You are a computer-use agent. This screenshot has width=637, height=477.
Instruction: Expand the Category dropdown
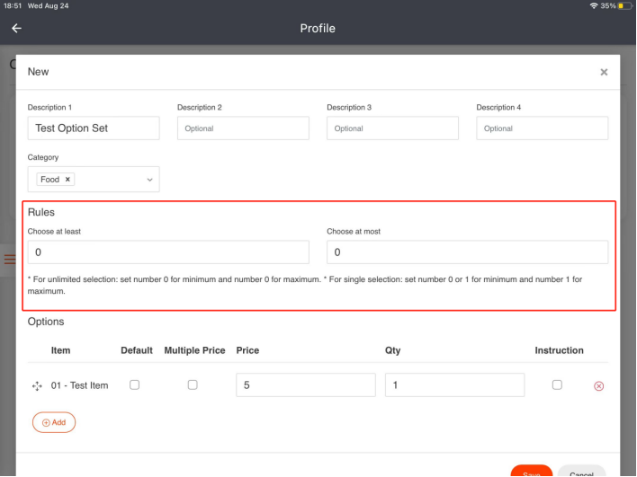(149, 180)
